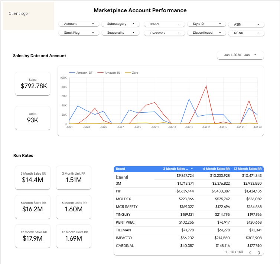The width and height of the screenshot is (280, 264).
Task: Click the [client] brand row
Action: tap(189, 176)
